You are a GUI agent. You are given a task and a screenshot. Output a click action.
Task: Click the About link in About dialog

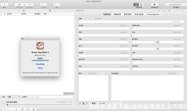(x=40, y=68)
